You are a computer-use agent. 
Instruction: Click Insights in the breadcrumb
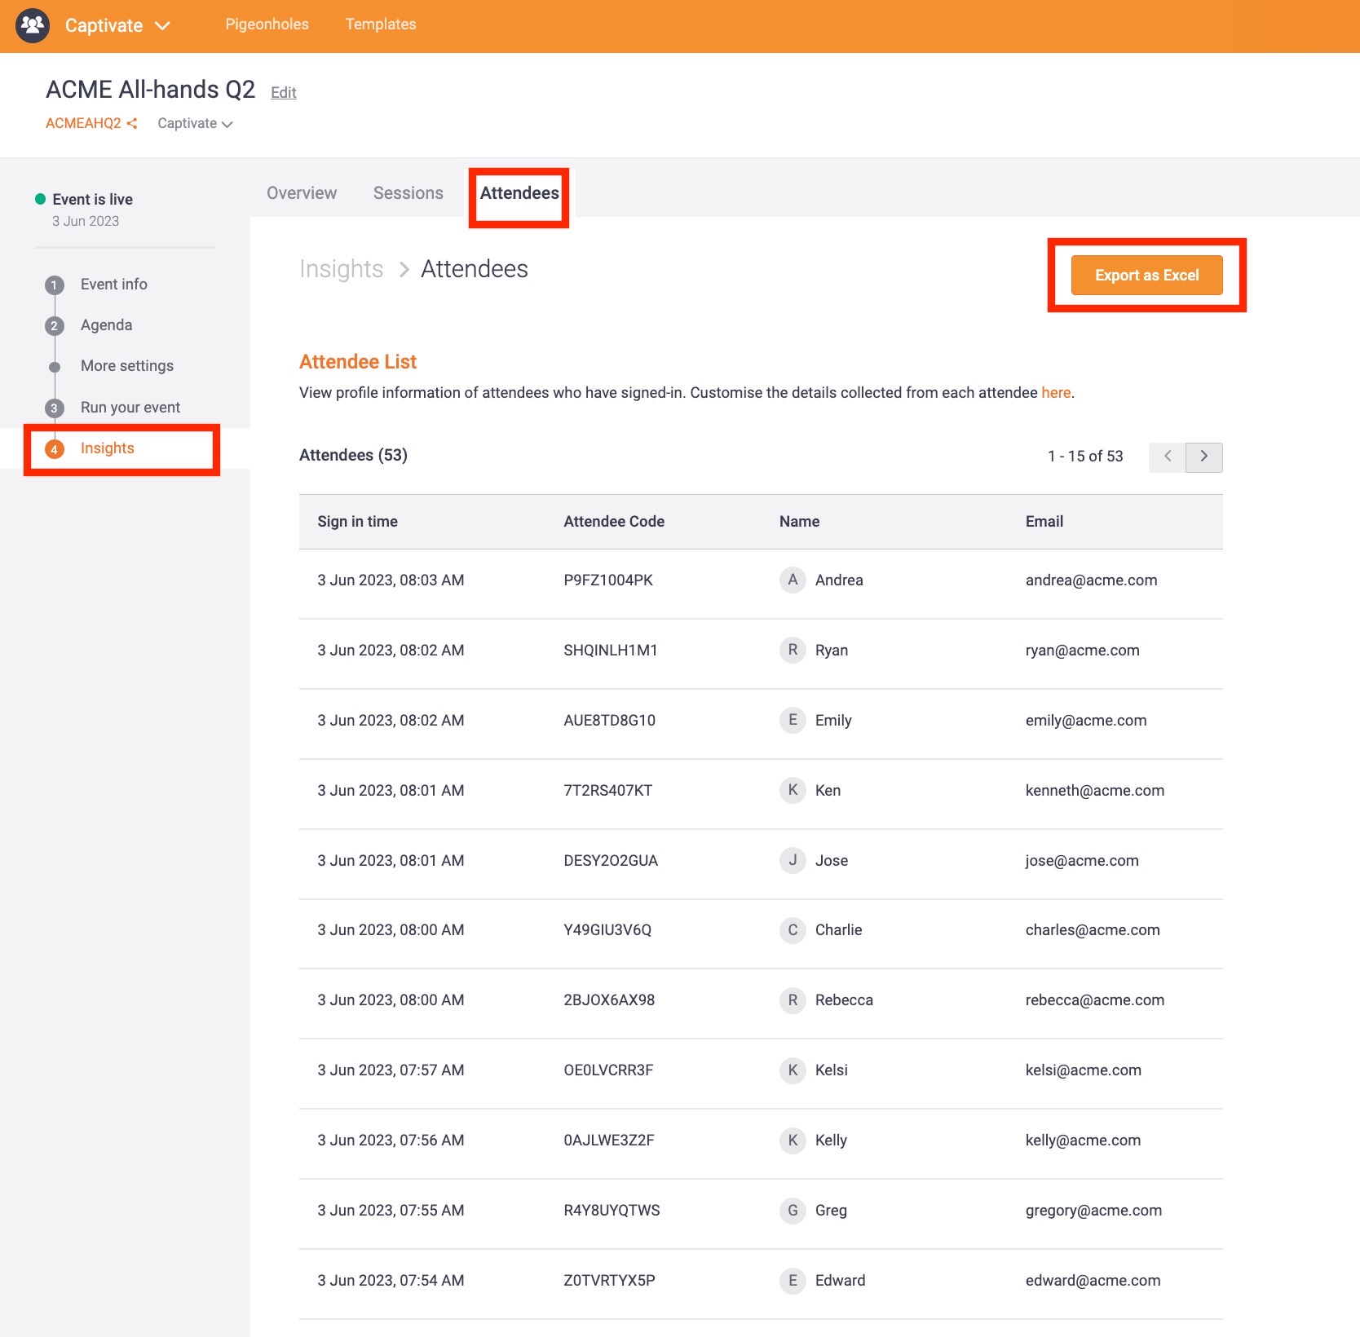point(341,269)
